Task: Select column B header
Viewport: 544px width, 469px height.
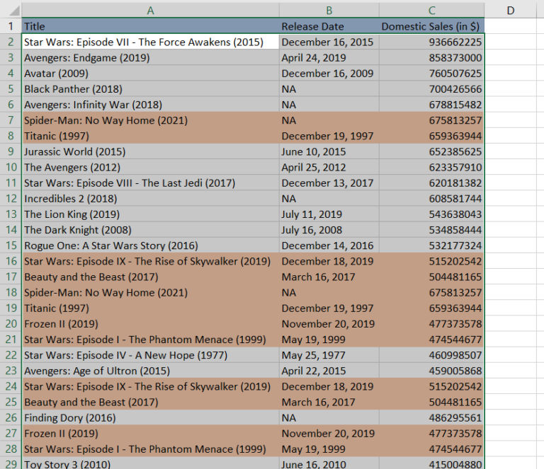Action: [329, 10]
